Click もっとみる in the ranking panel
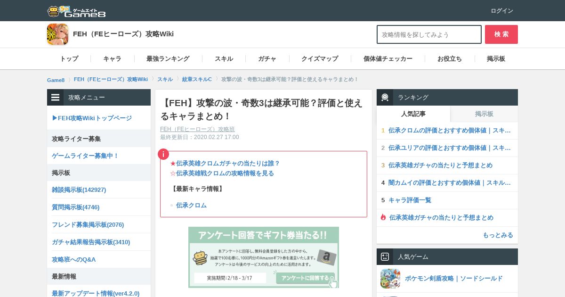565x297 pixels. pyautogui.click(x=498, y=235)
